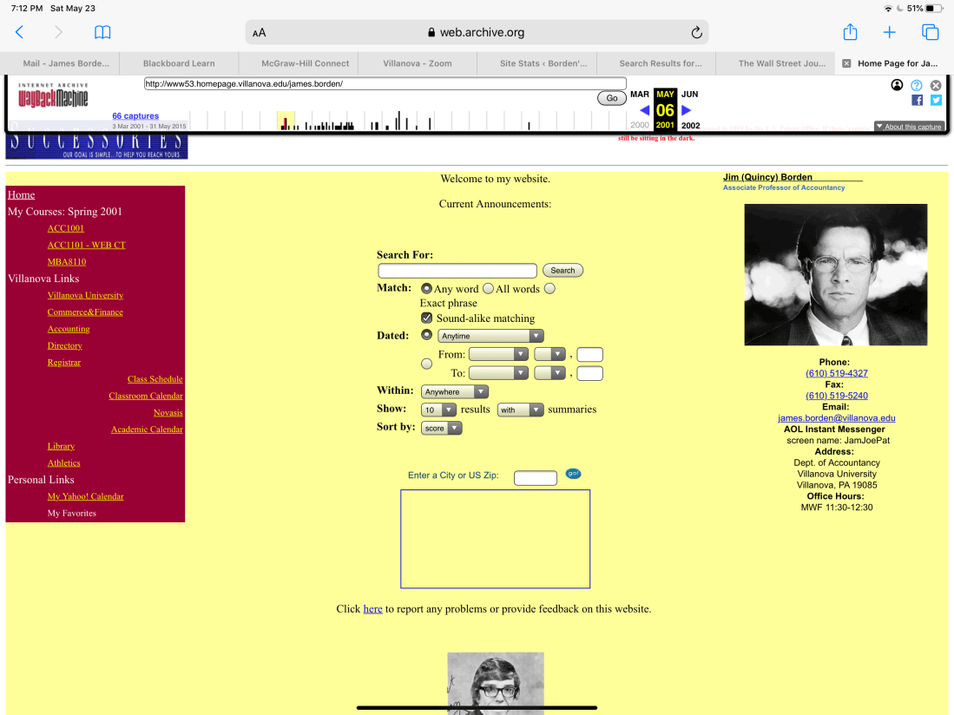Open the Wayback Machine help question icon
954x715 pixels.
point(916,85)
